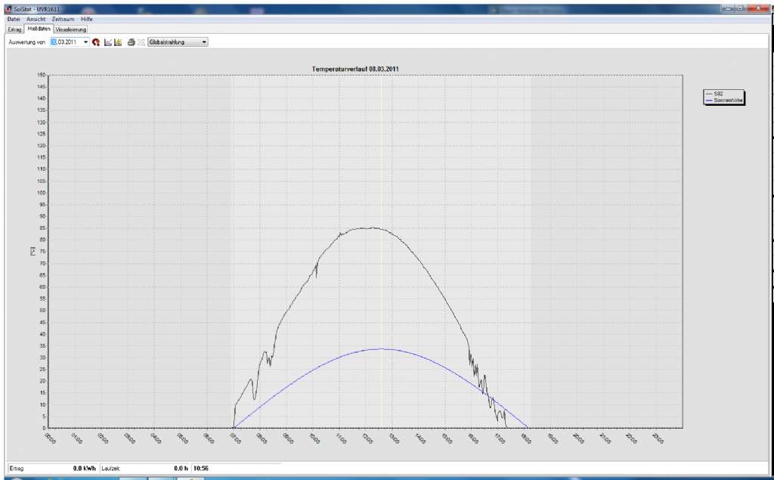
Task: Open the Hilfe menu
Action: point(87,18)
